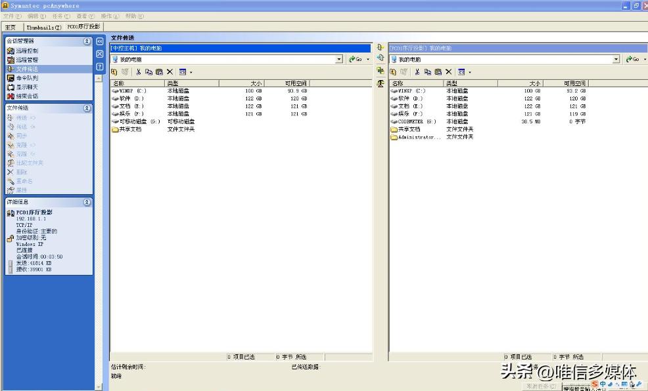Collapse the 详细信息 panel
648x391 pixels.
click(87, 203)
